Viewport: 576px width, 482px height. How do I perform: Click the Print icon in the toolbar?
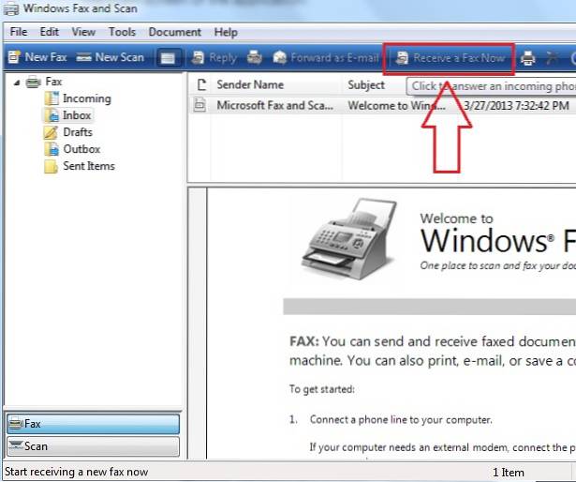click(528, 58)
